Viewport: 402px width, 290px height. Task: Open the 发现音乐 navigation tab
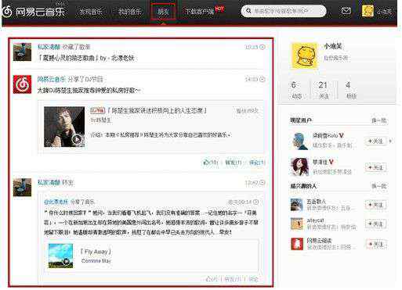(x=91, y=12)
